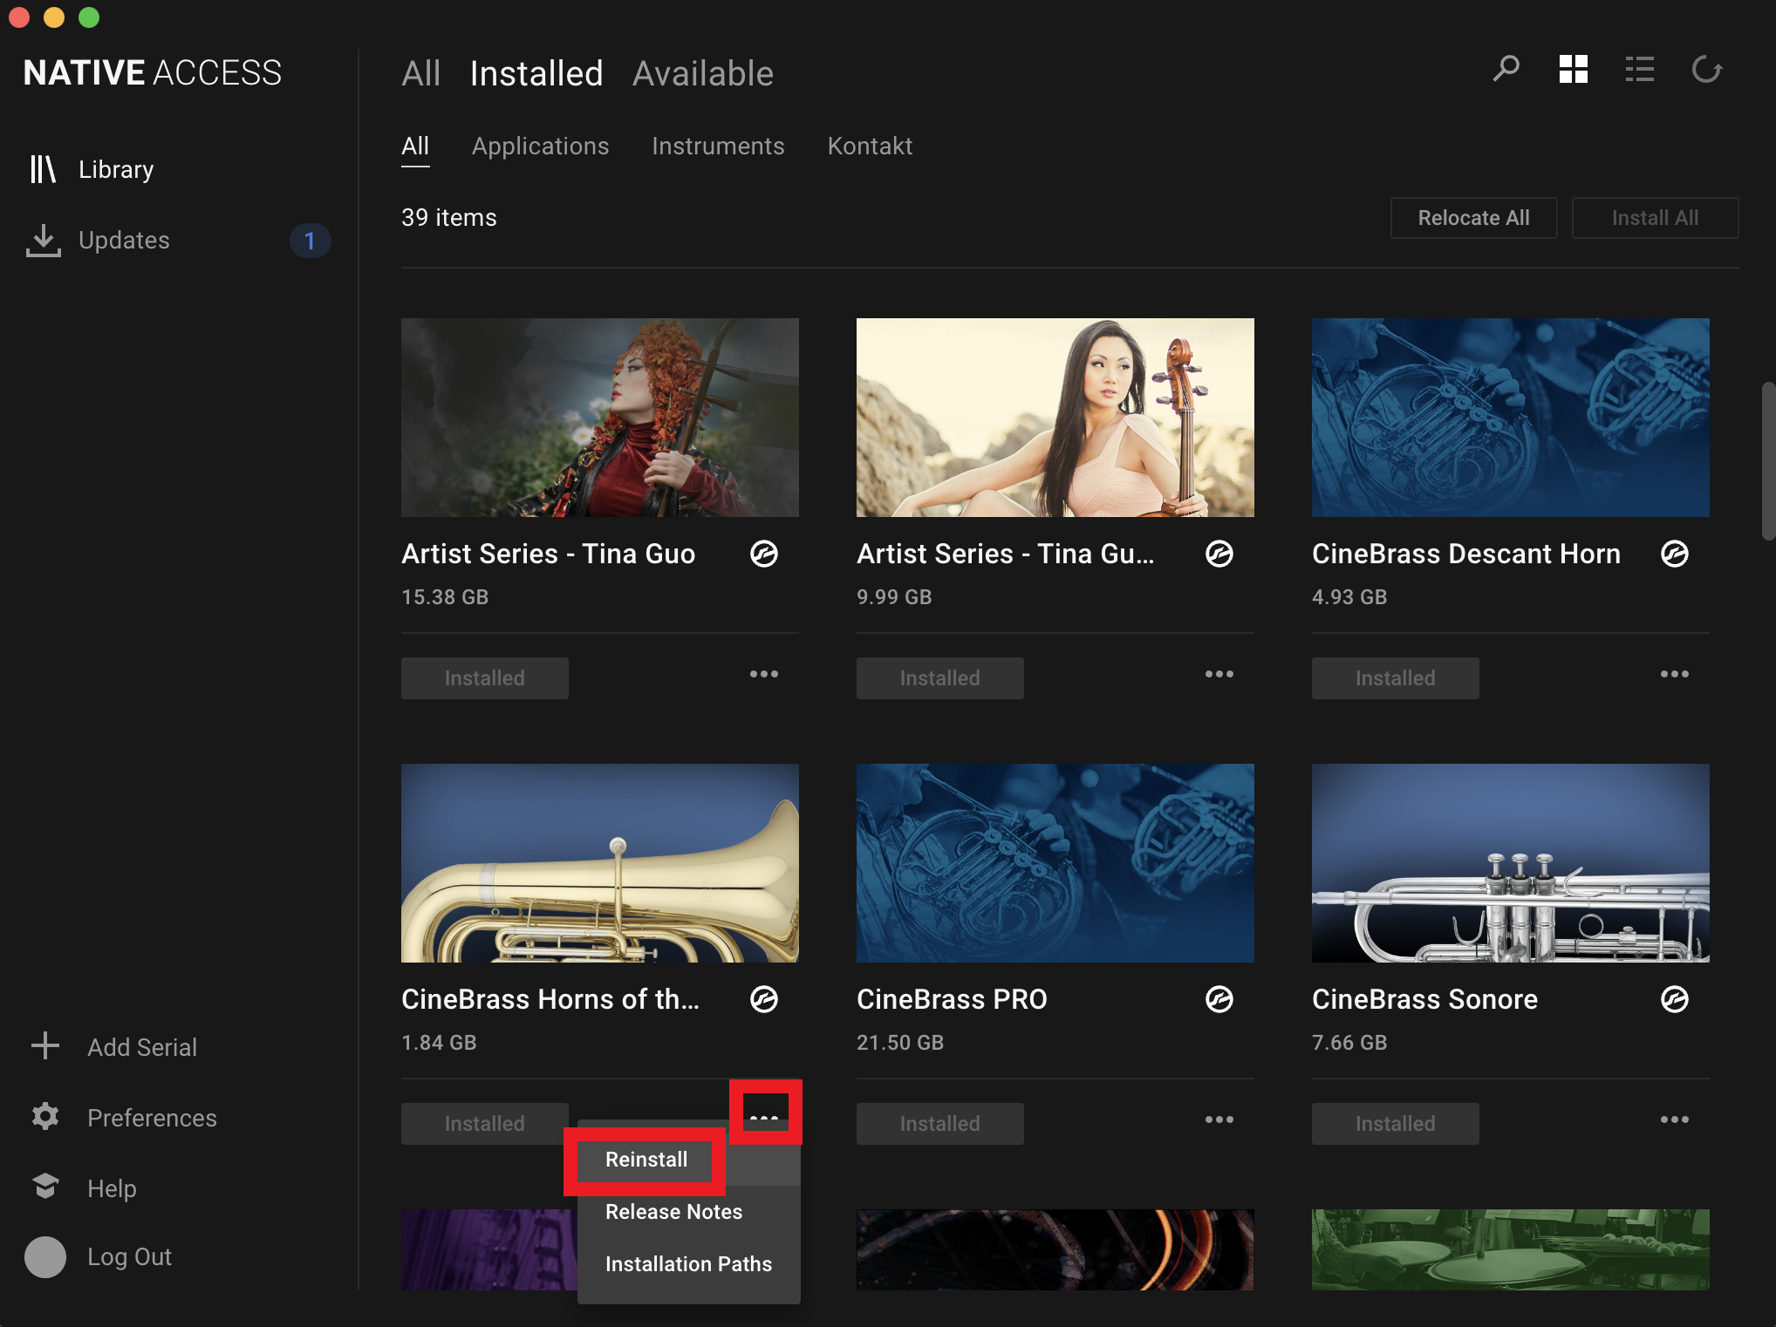The image size is (1776, 1327).
Task: Click Installed button for Artist Series 9.99 GB
Action: [x=940, y=678]
